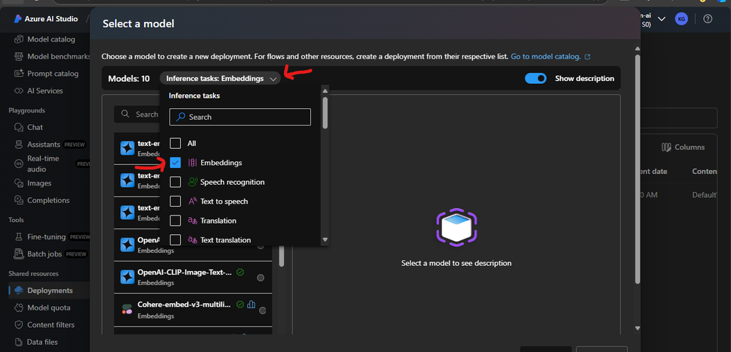Check the All inference tasks checkbox
Screen dimensions: 731x352
coord(176,143)
